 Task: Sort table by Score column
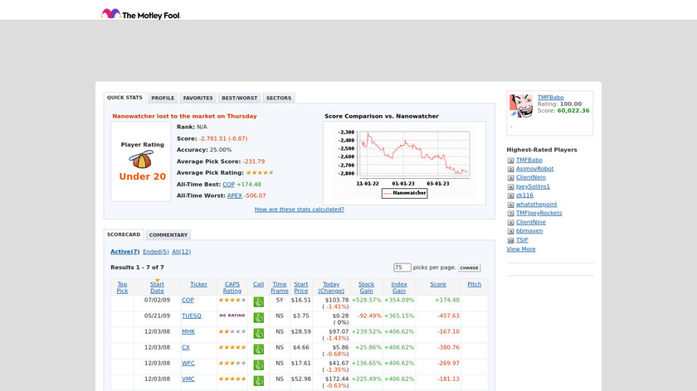coord(437,284)
